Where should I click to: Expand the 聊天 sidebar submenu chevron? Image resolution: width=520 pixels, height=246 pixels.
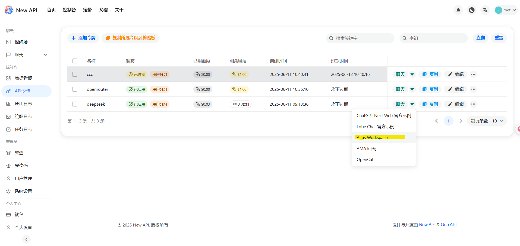(45, 55)
